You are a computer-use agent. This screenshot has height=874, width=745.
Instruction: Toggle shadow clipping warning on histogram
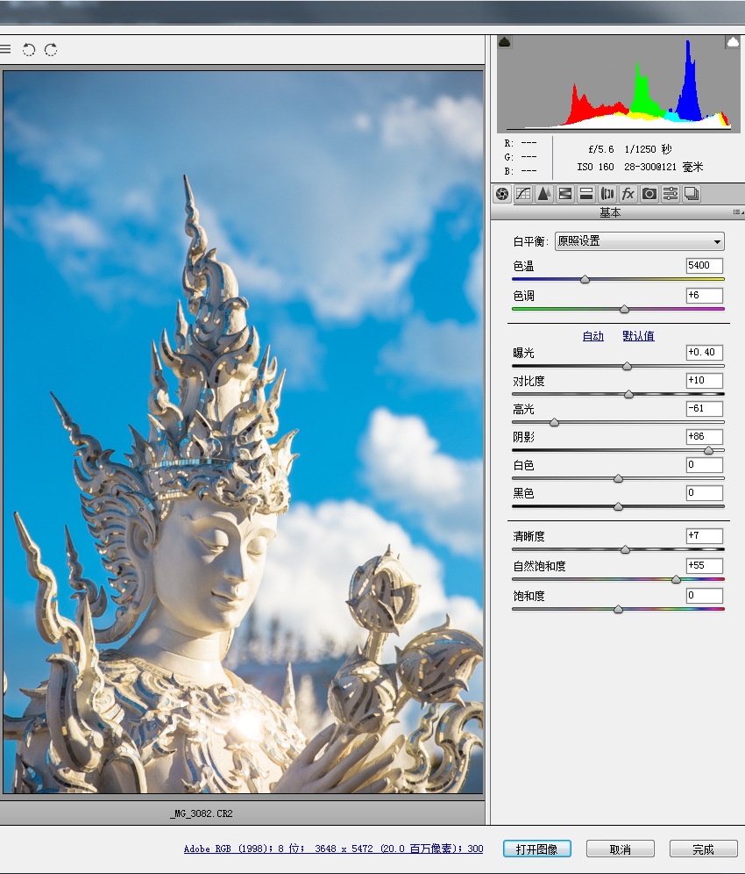coord(505,42)
